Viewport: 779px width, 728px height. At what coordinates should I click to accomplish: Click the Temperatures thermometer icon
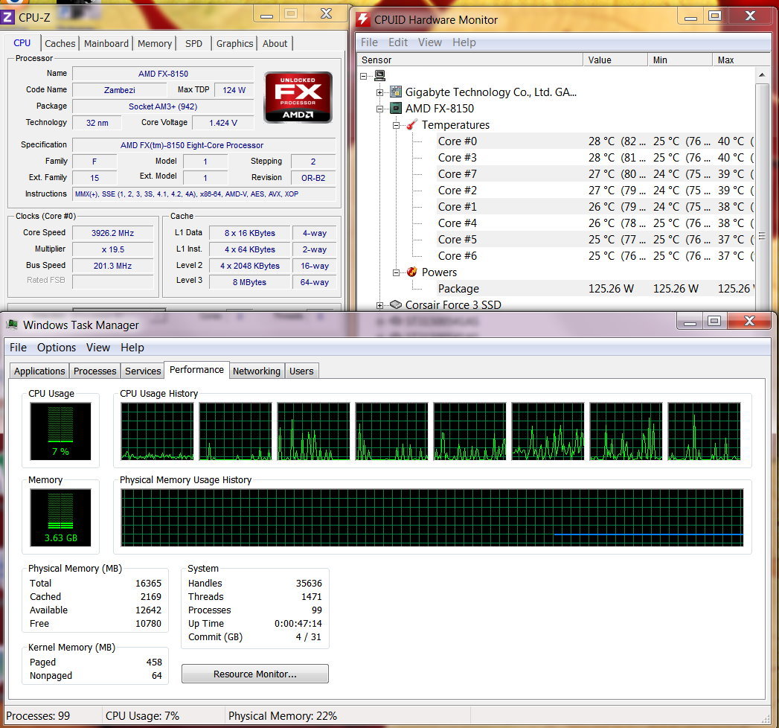pos(412,125)
